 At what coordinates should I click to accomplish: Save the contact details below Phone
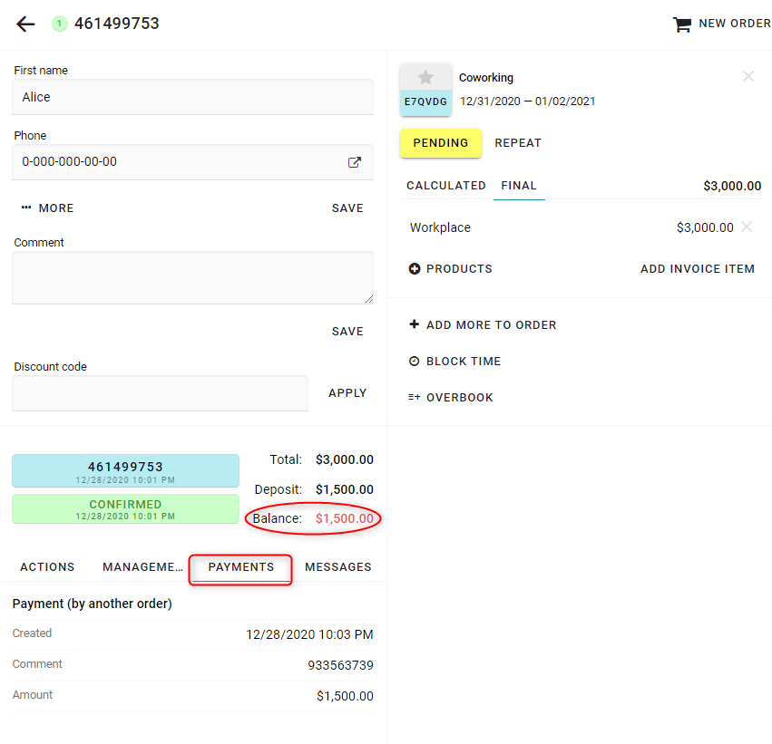pos(347,208)
